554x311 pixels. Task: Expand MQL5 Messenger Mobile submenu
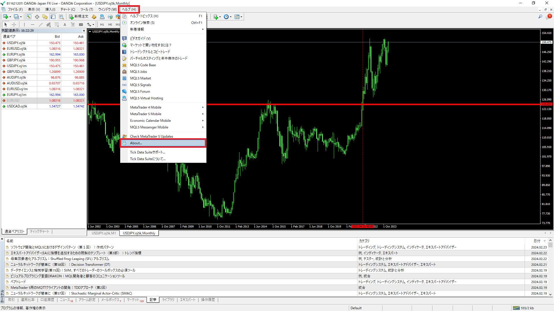click(x=163, y=127)
